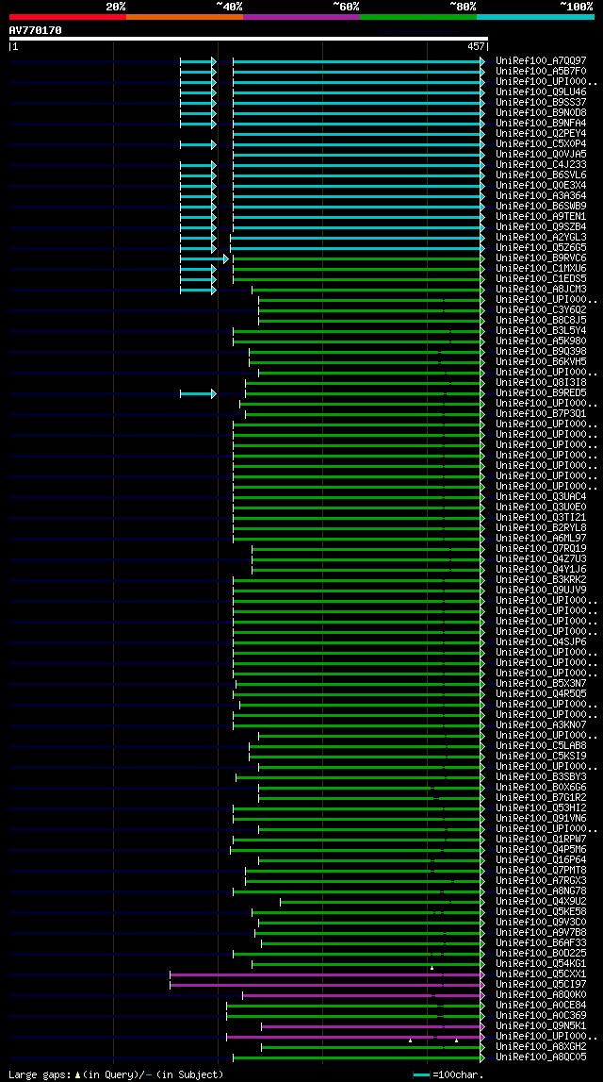603x1082 pixels.
Task: Click the cyan ~100% identity legend segment
Action: (535, 17)
